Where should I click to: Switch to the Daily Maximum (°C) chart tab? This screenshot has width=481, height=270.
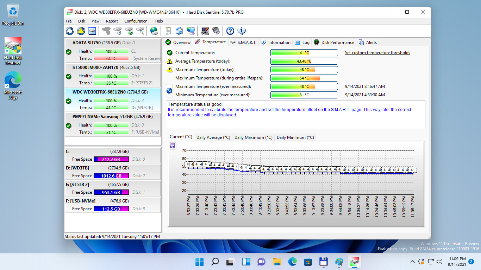(253, 137)
